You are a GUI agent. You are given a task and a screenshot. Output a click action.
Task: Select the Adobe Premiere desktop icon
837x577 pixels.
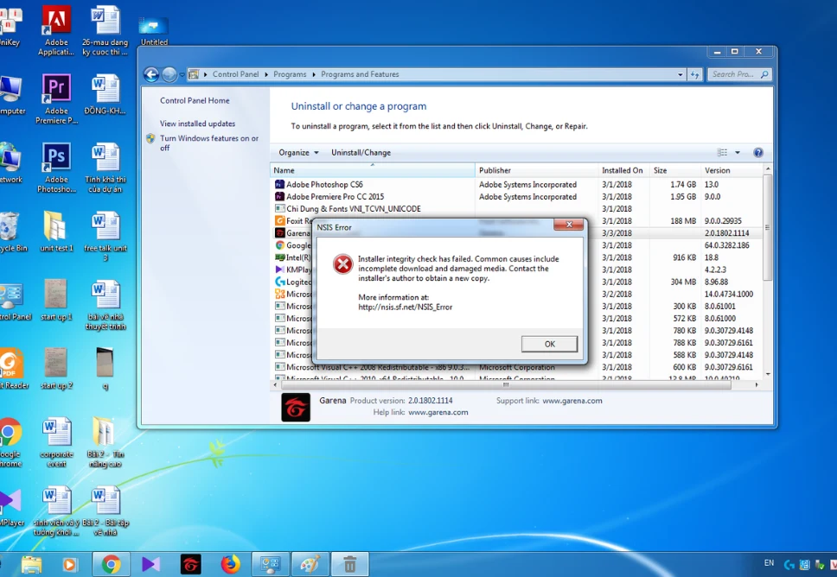[56, 99]
